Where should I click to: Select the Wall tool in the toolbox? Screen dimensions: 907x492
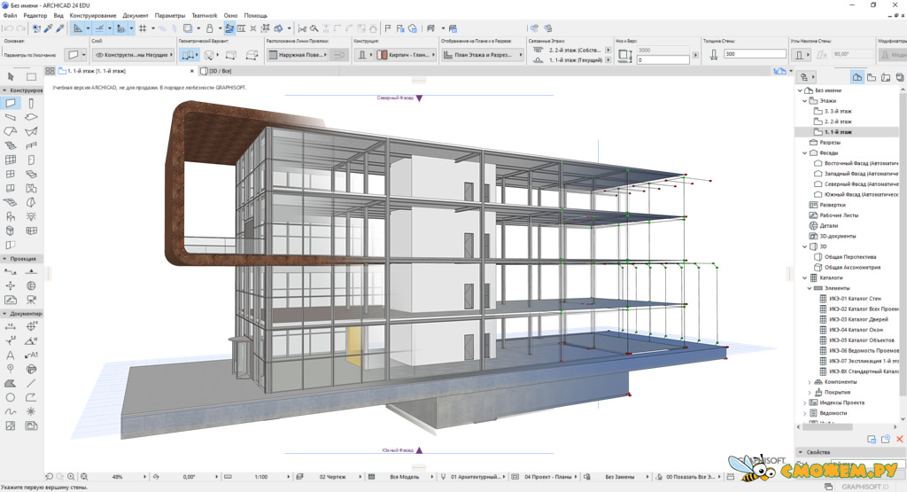coord(11,103)
